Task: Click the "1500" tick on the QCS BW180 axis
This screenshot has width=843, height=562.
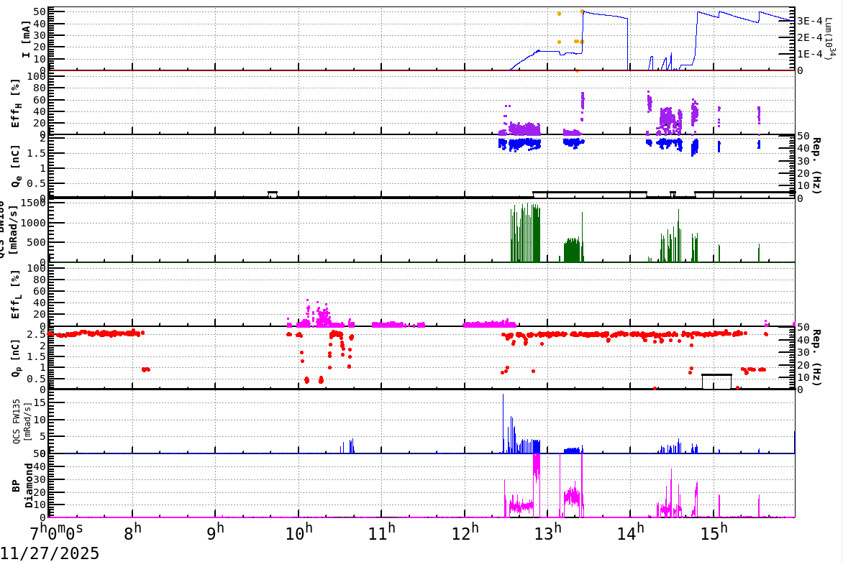Action: pos(33,203)
